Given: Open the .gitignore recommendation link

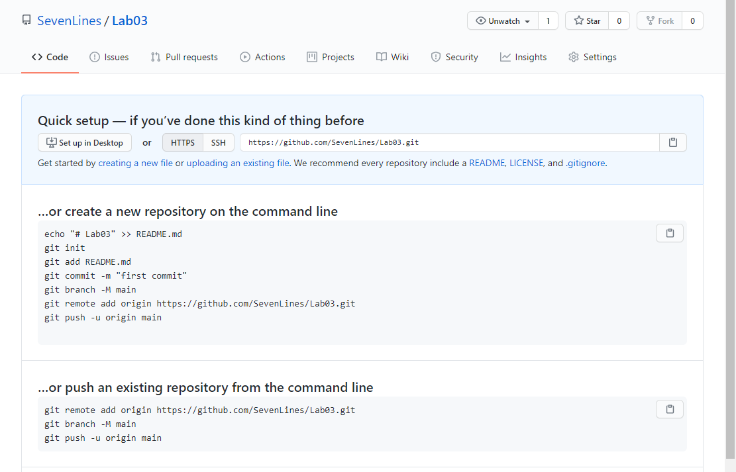Looking at the screenshot, I should coord(586,164).
